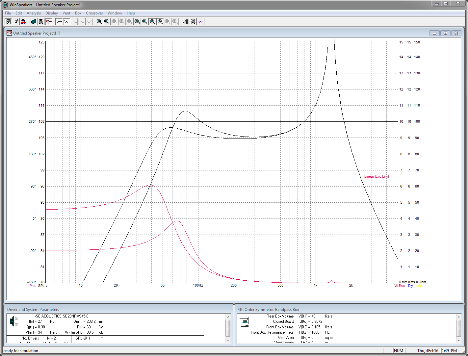
Task: Click the Q(tc) = 0.9072 value
Action: (x=311, y=321)
